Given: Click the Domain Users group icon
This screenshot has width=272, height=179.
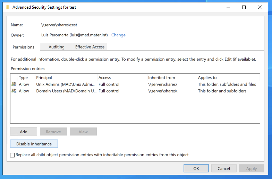Looking at the screenshot, I should pos(14,91).
